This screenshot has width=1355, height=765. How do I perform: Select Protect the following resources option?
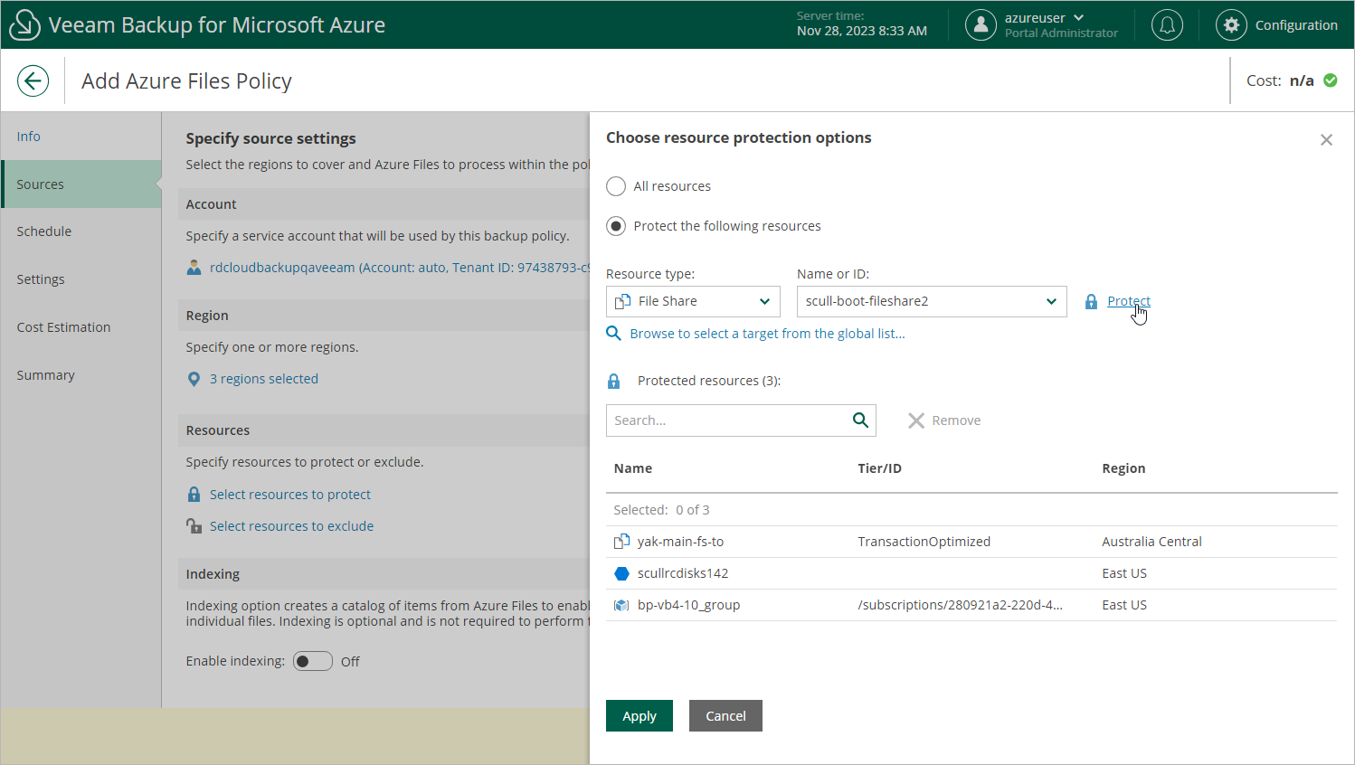[x=616, y=226]
